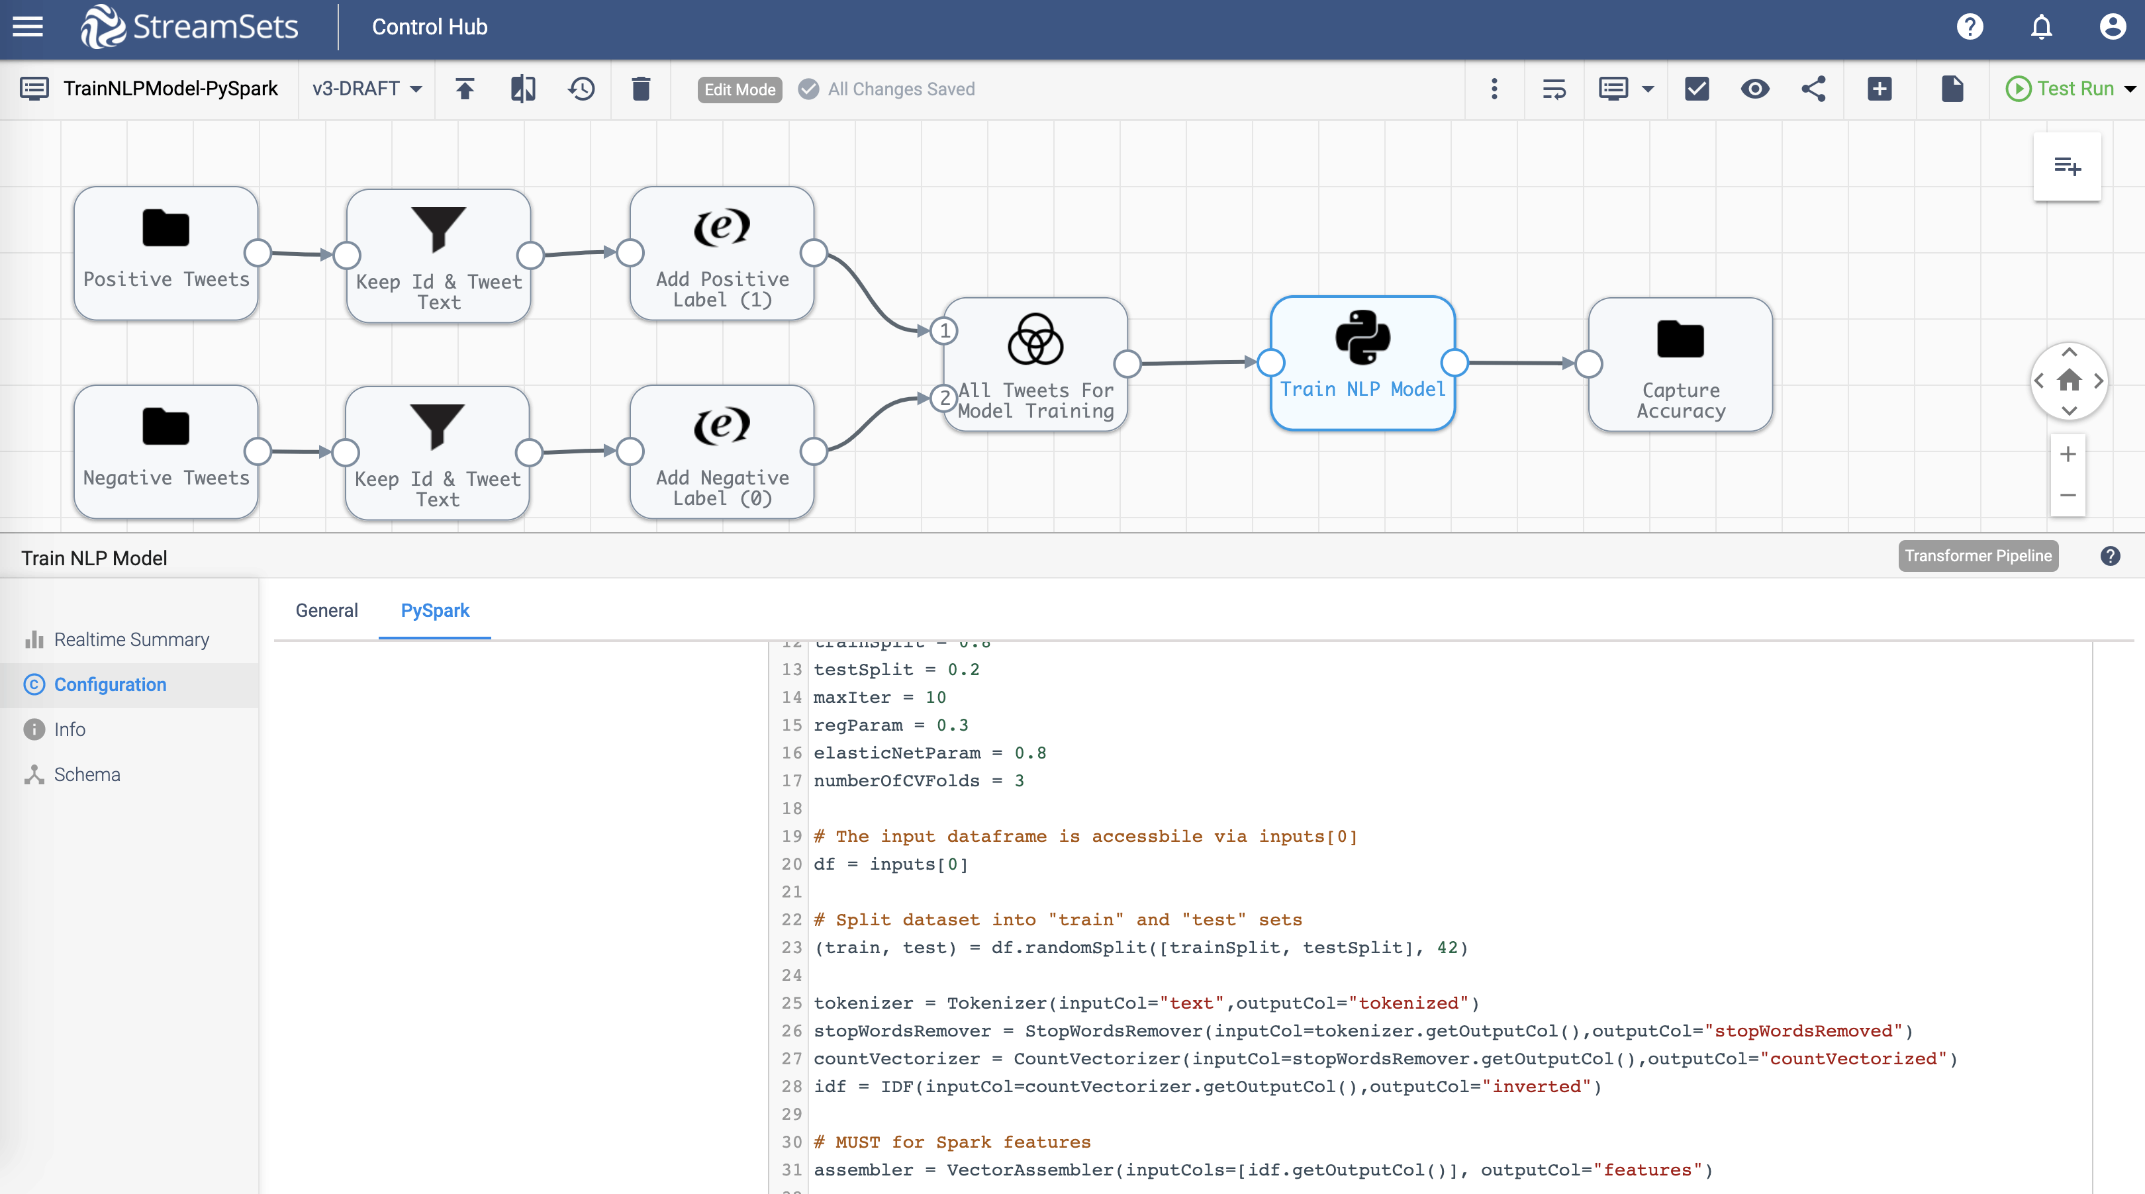The image size is (2145, 1194).
Task: Click the publish pipeline upload icon
Action: click(465, 89)
